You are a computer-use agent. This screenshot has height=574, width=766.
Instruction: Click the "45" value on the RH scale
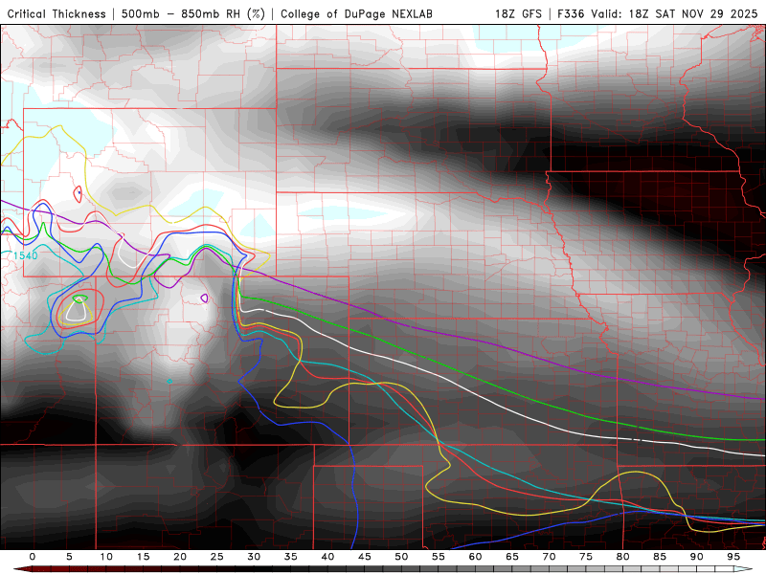tap(365, 557)
